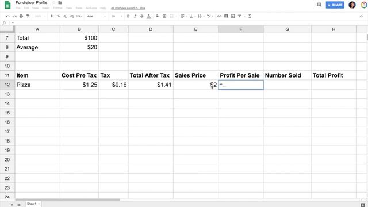Open the move-to-folder icon beside the title
The height and width of the screenshot is (207, 368).
[x=60, y=3]
